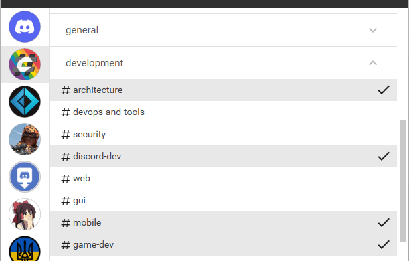
Task: Expand the general category chevron
Action: click(373, 30)
